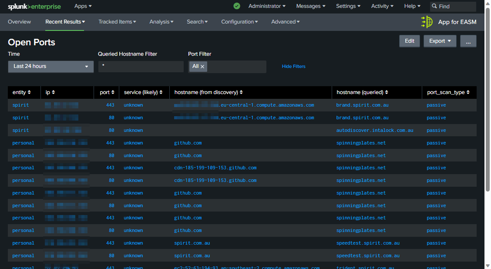Click port 80 in autodiscover.intalock.com.au row
491x269 pixels.
pos(111,130)
